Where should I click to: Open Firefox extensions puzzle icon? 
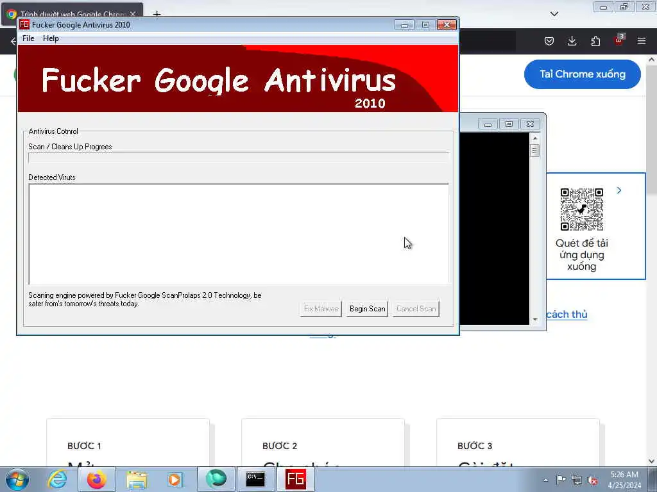tap(595, 41)
